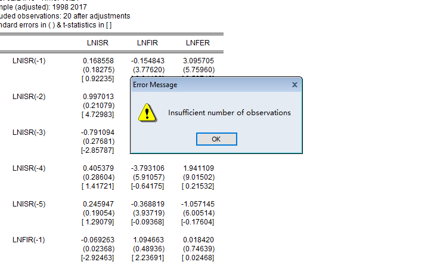Screen dimensions: 431x265
Task: Select t-statistic [-2.85787]
Action: 97,150
